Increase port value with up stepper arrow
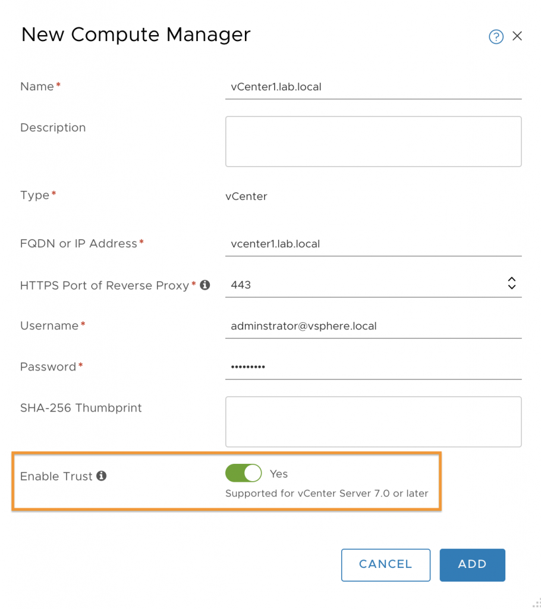This screenshot has width=541, height=609. [512, 280]
